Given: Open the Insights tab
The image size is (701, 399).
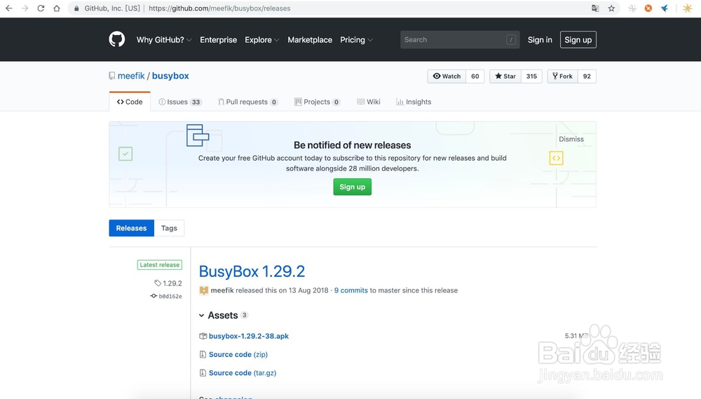Looking at the screenshot, I should [x=414, y=102].
